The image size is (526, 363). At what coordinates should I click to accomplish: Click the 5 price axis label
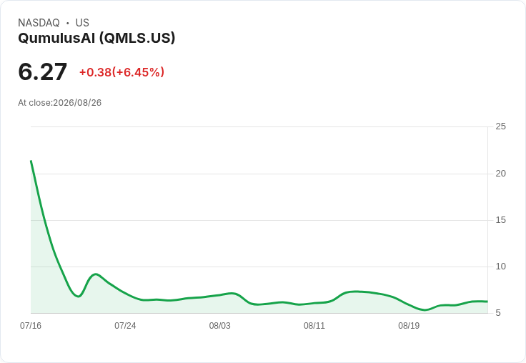(498, 313)
